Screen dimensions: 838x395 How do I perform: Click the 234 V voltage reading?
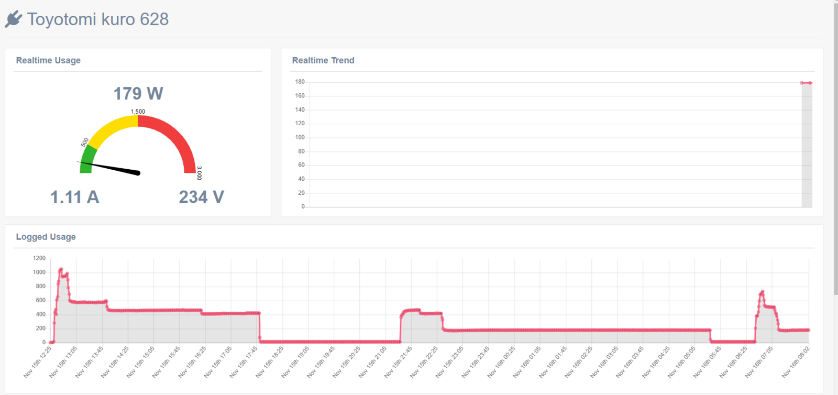pos(202,197)
